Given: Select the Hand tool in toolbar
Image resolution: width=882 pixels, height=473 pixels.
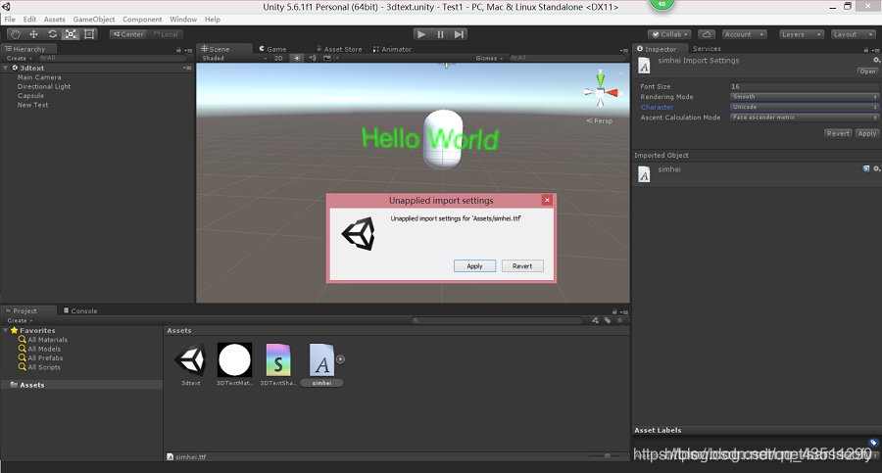Looking at the screenshot, I should 15,34.
